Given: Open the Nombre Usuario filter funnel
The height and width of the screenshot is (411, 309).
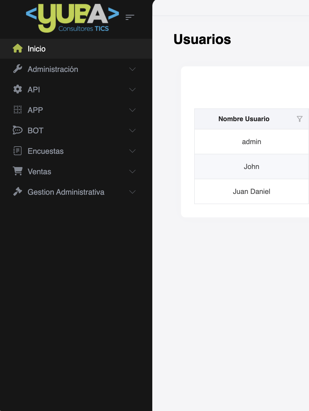Looking at the screenshot, I should [299, 119].
